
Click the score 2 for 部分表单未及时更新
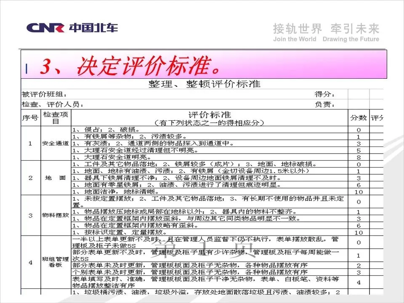click(x=359, y=266)
